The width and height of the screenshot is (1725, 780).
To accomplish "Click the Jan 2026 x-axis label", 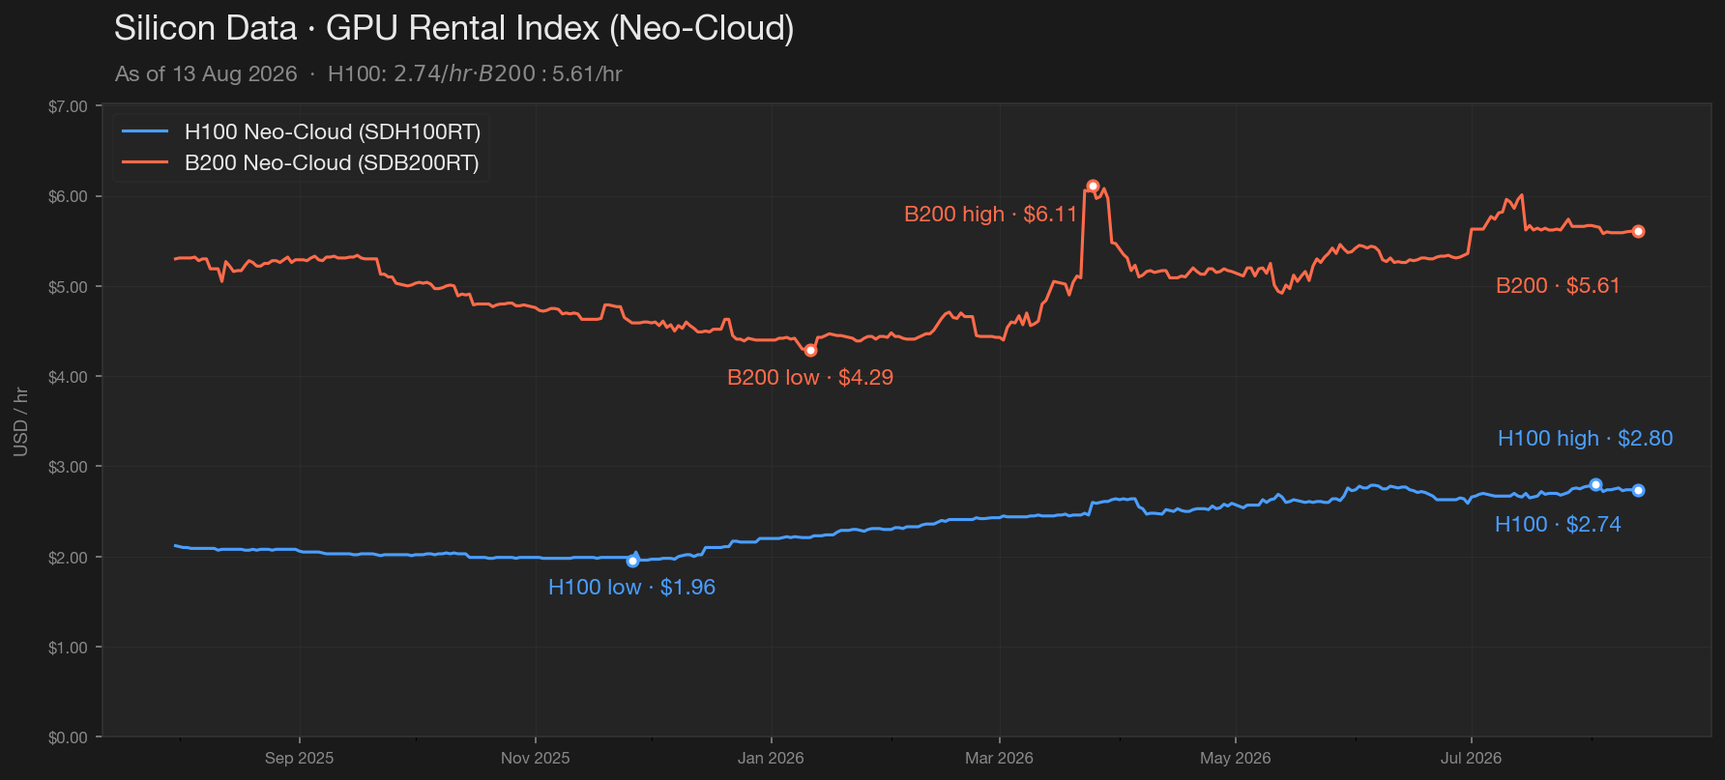I will pyautogui.click(x=771, y=758).
